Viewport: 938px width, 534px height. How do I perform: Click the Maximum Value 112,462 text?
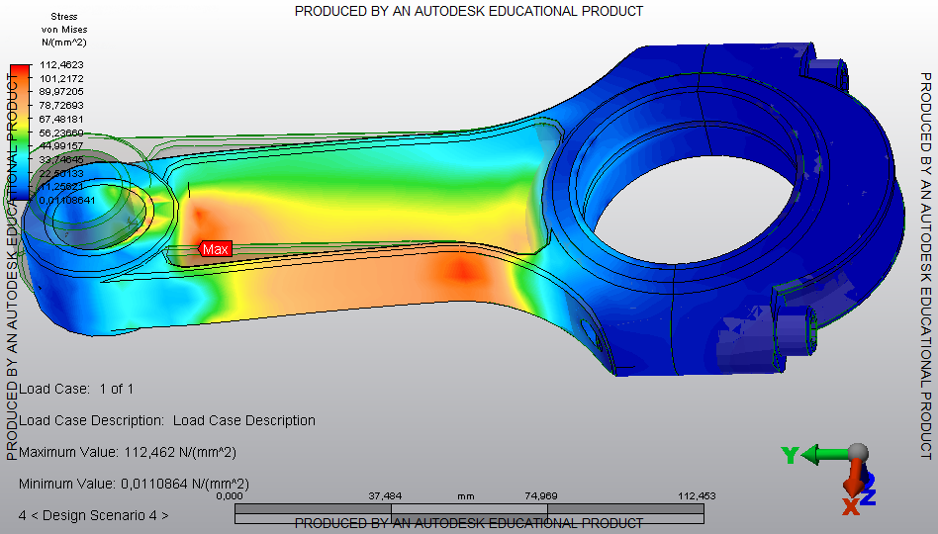tap(128, 452)
